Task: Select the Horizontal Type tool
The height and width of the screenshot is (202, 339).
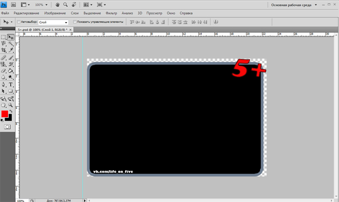Action: point(11,85)
